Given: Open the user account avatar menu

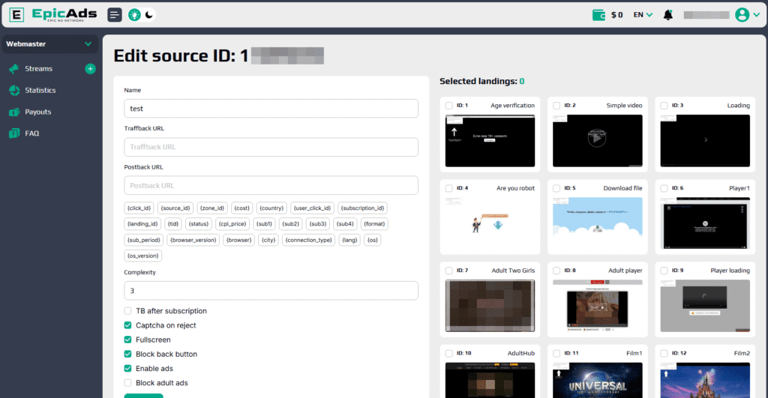Looking at the screenshot, I should click(742, 14).
